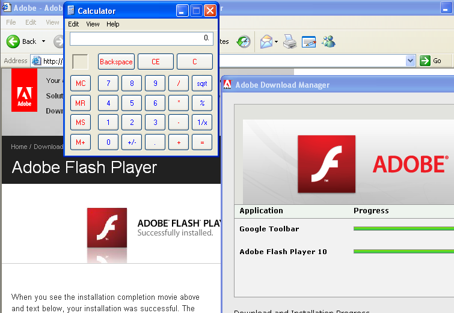Open the Messenger people icon in IE toolbar
Viewport: 454px width, 313px height.
click(x=328, y=41)
